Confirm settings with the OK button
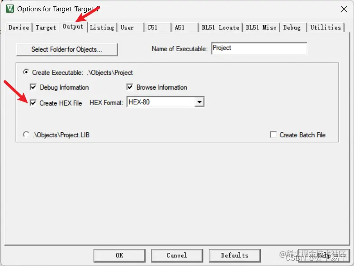This screenshot has width=354, height=266. tap(119, 256)
